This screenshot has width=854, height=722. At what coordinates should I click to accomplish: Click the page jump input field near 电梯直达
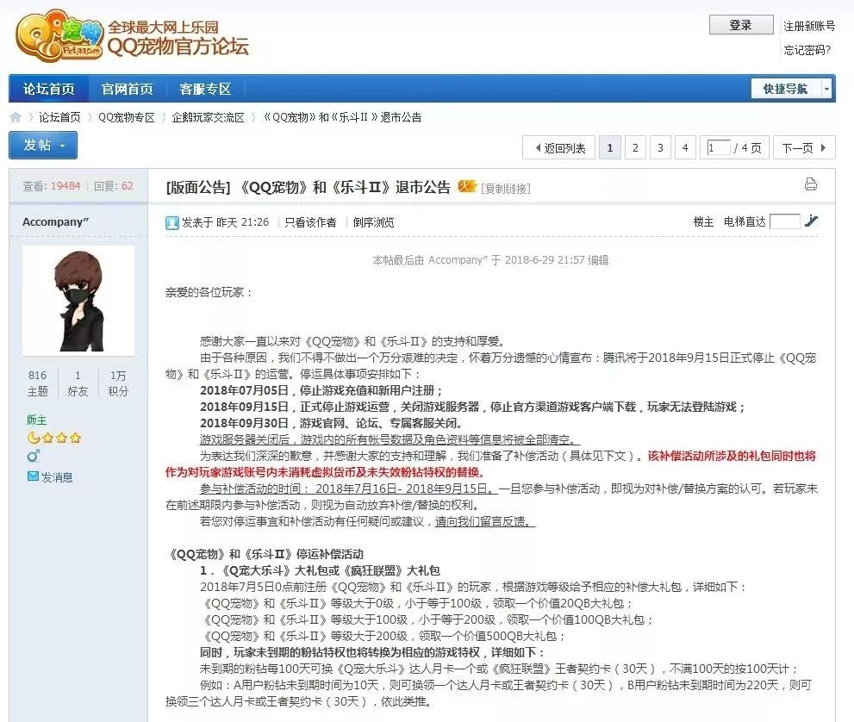783,221
